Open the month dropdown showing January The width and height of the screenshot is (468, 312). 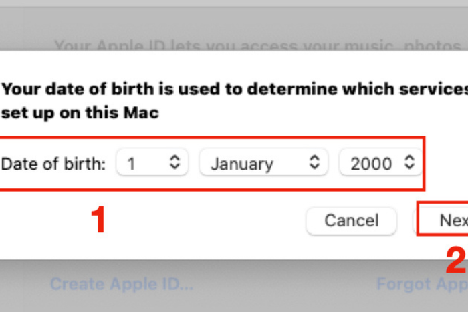[263, 163]
